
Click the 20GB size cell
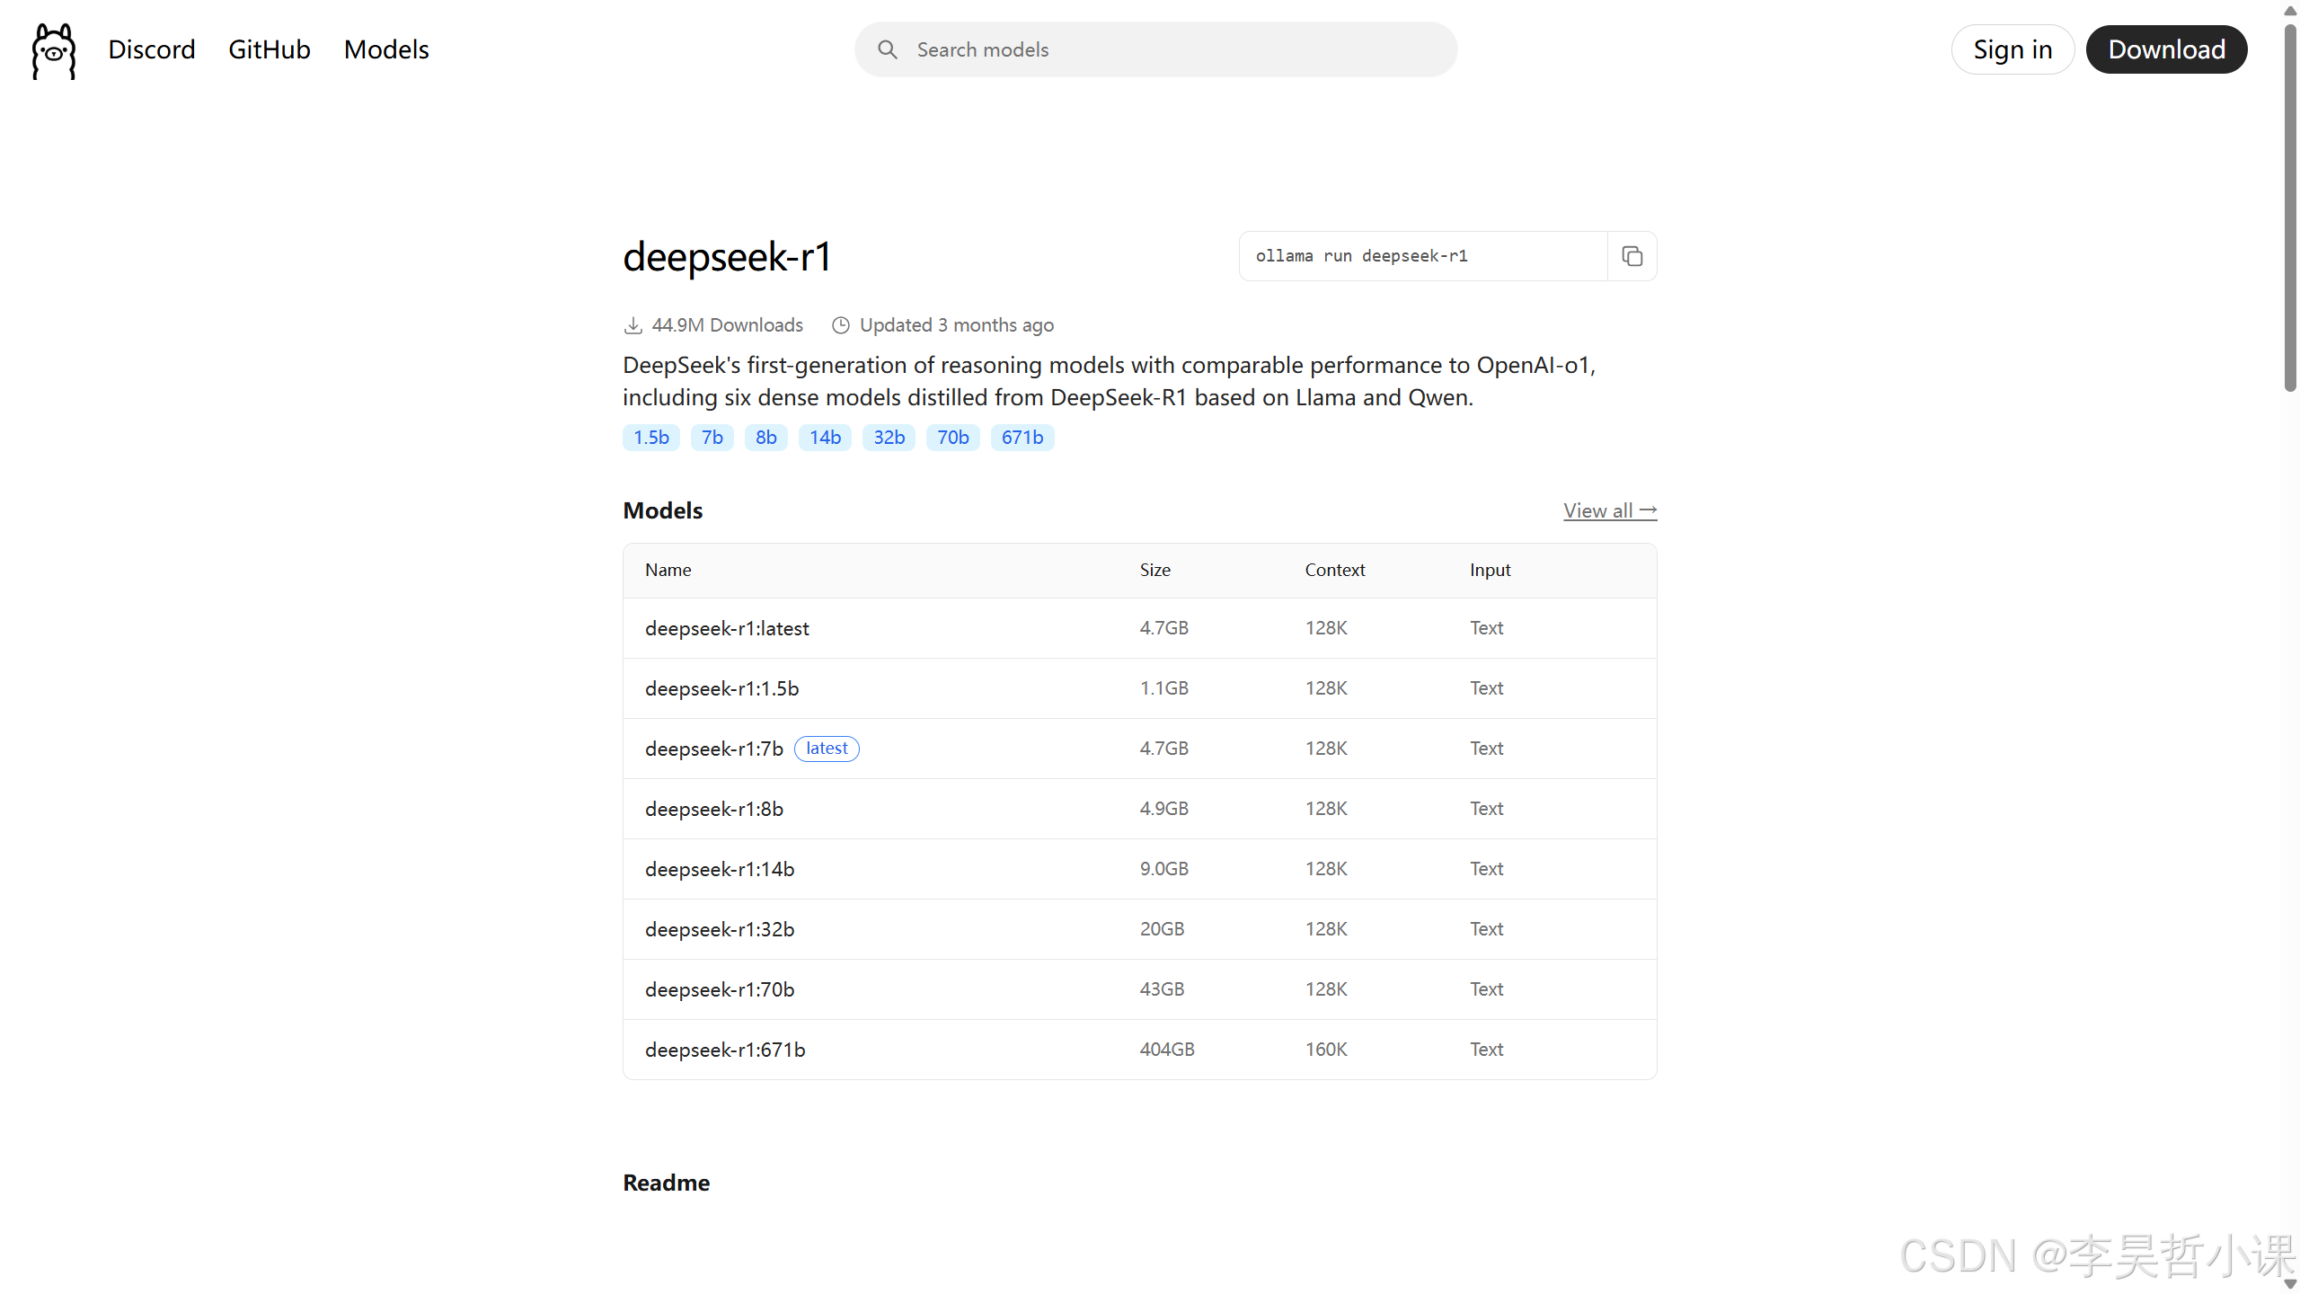click(x=1162, y=929)
